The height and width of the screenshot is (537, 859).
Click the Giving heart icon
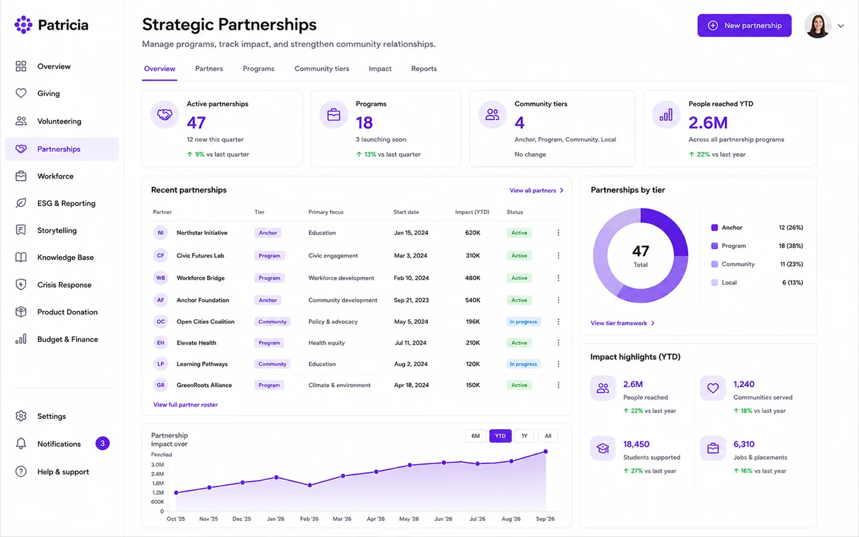coord(21,93)
